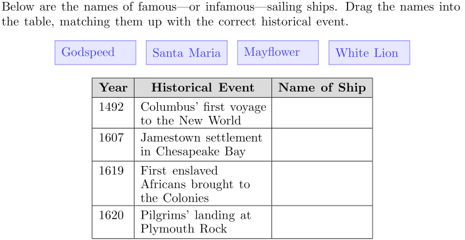Click the empty ship cell for 1620
Image resolution: width=465 pixels, height=240 pixels.
(322, 222)
